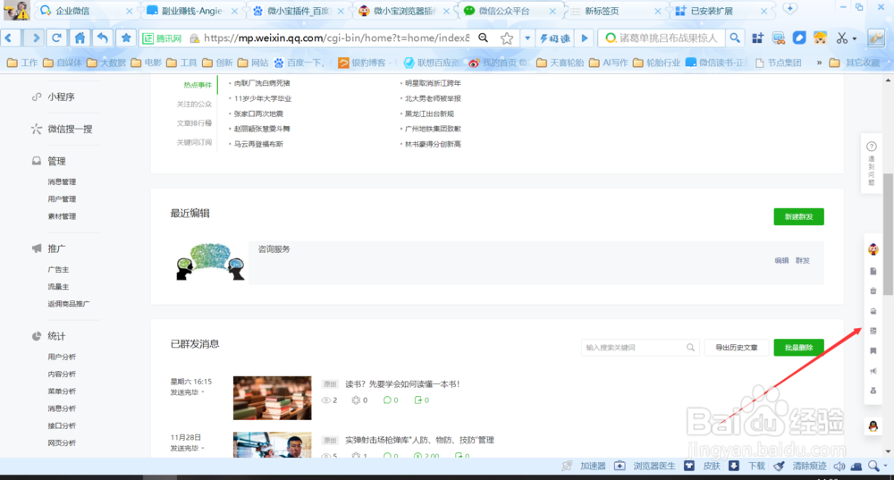The height and width of the screenshot is (480, 894).
Task: Select the 热点事件 category tab
Action: click(x=198, y=85)
